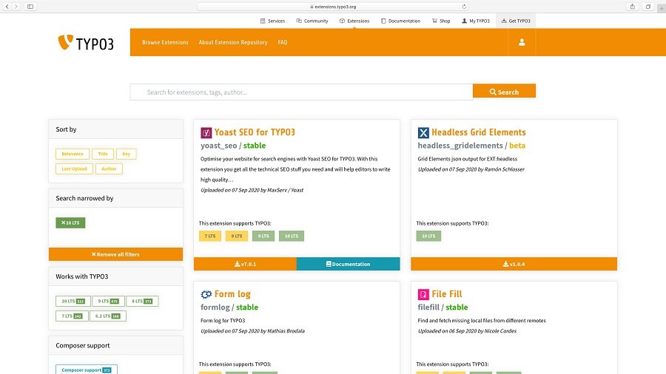
Task: Sort by Author
Action: [x=109, y=169]
